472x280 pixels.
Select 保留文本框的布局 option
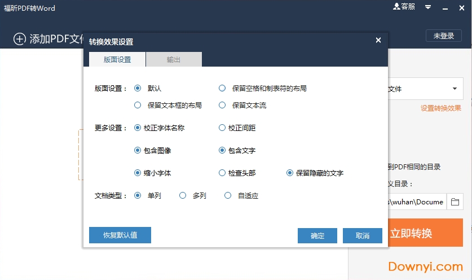point(138,105)
